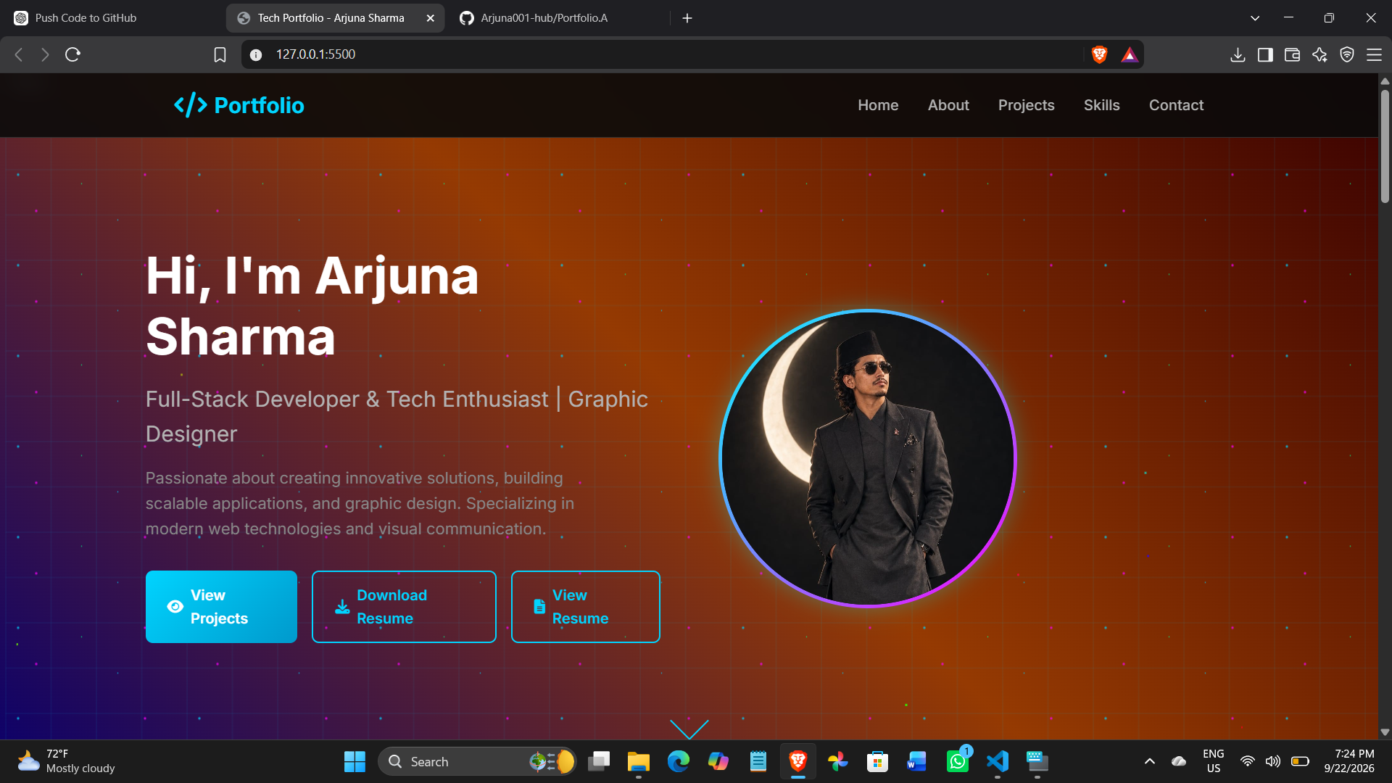This screenshot has width=1392, height=783.
Task: Reload the portfolio page
Action: 72,54
